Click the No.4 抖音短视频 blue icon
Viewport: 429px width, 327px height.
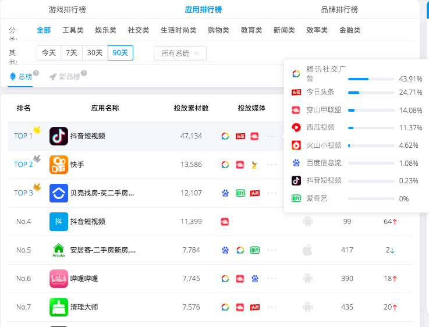59,222
